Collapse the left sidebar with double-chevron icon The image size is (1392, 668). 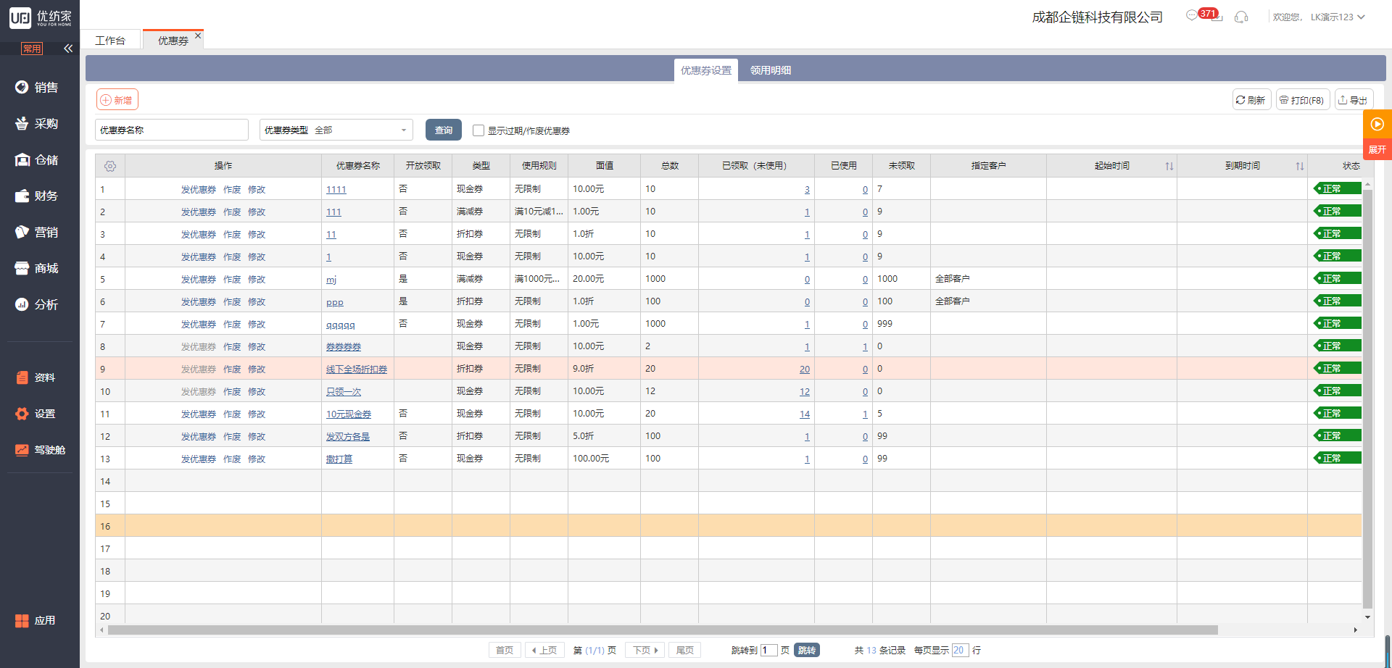[68, 49]
